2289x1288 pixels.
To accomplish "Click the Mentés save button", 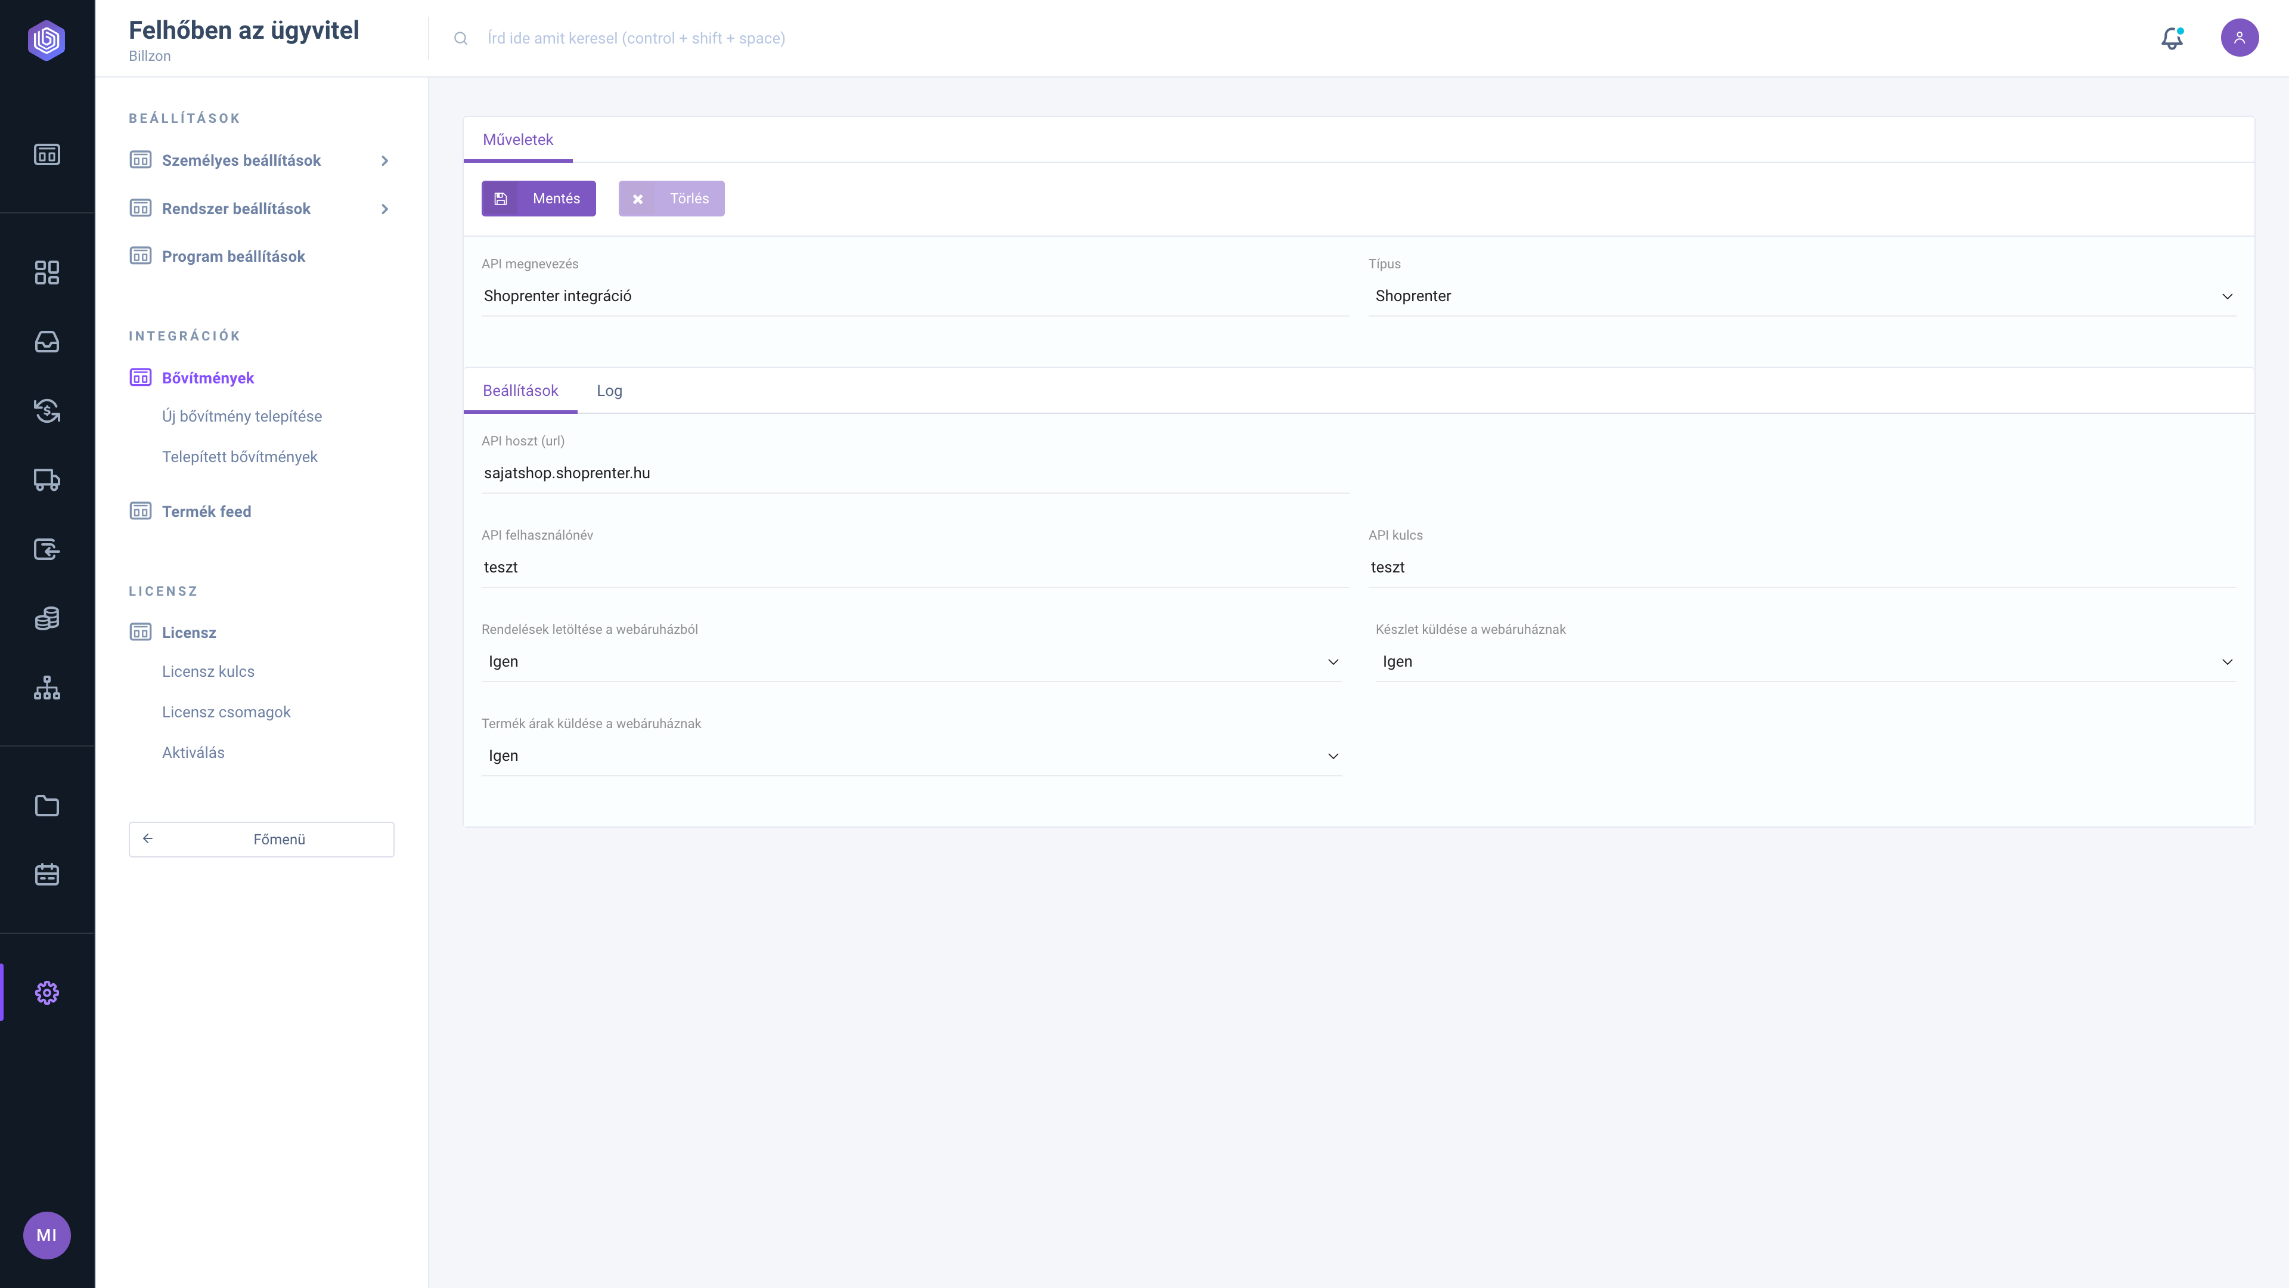I will tap(538, 198).
